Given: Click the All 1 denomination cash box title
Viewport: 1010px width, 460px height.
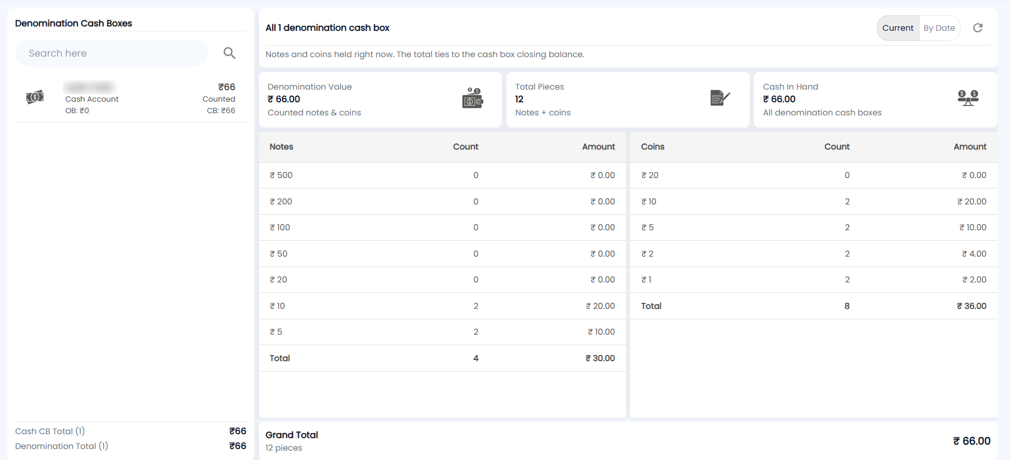Looking at the screenshot, I should pyautogui.click(x=328, y=28).
